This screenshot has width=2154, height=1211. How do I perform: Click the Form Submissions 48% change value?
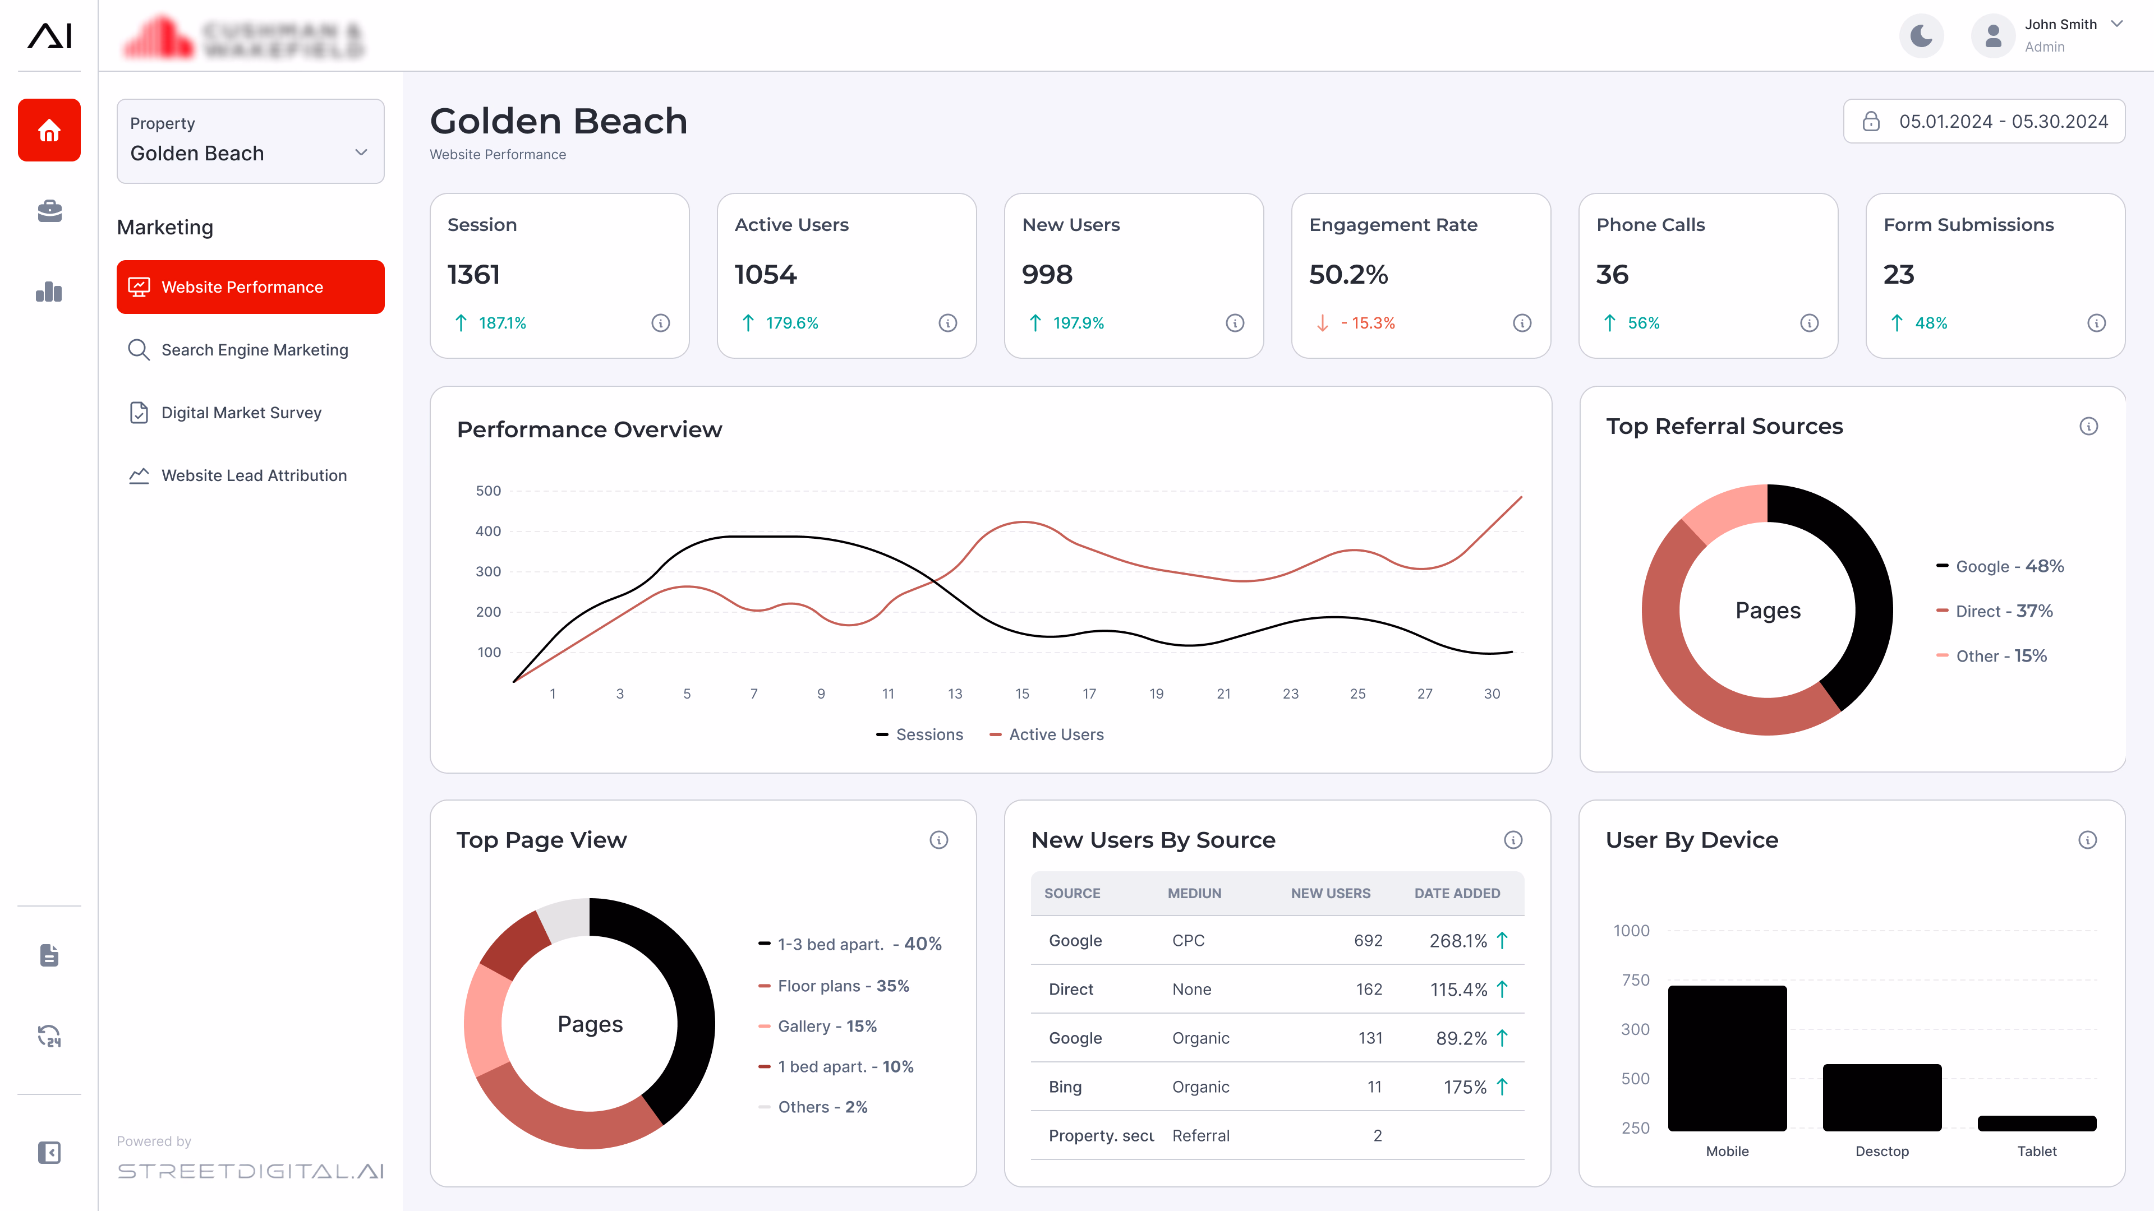(x=1931, y=323)
